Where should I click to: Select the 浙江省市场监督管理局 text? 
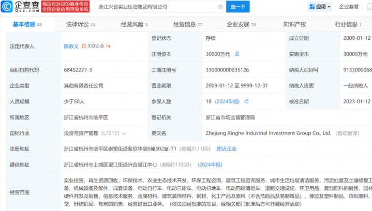(x=230, y=117)
